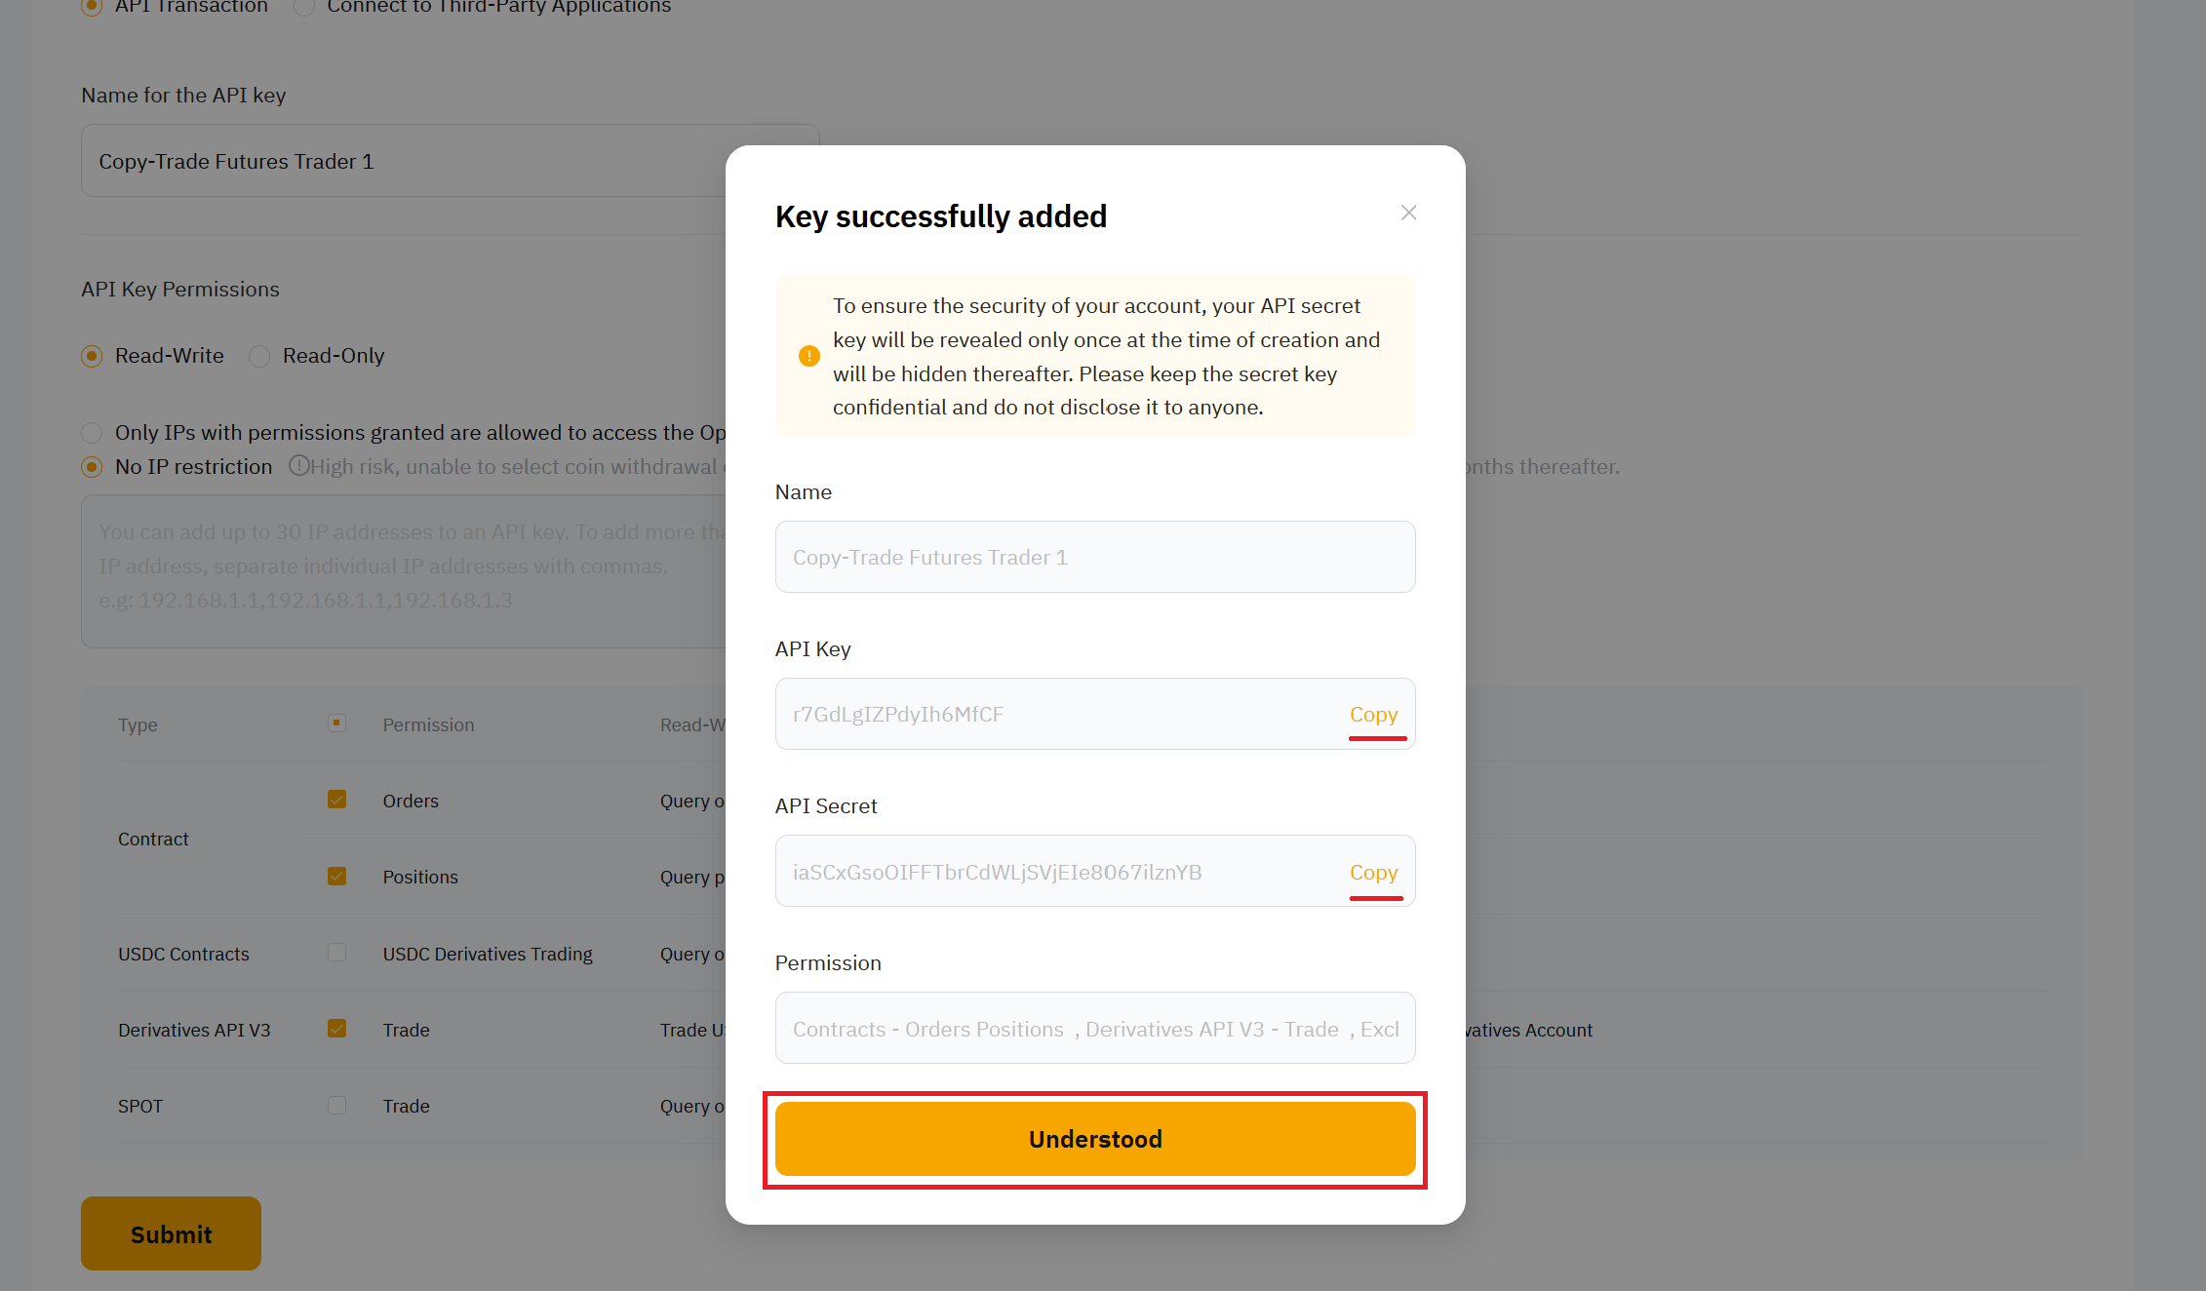Copy the API Secret value
Viewport: 2206px width, 1291px height.
[x=1373, y=872]
